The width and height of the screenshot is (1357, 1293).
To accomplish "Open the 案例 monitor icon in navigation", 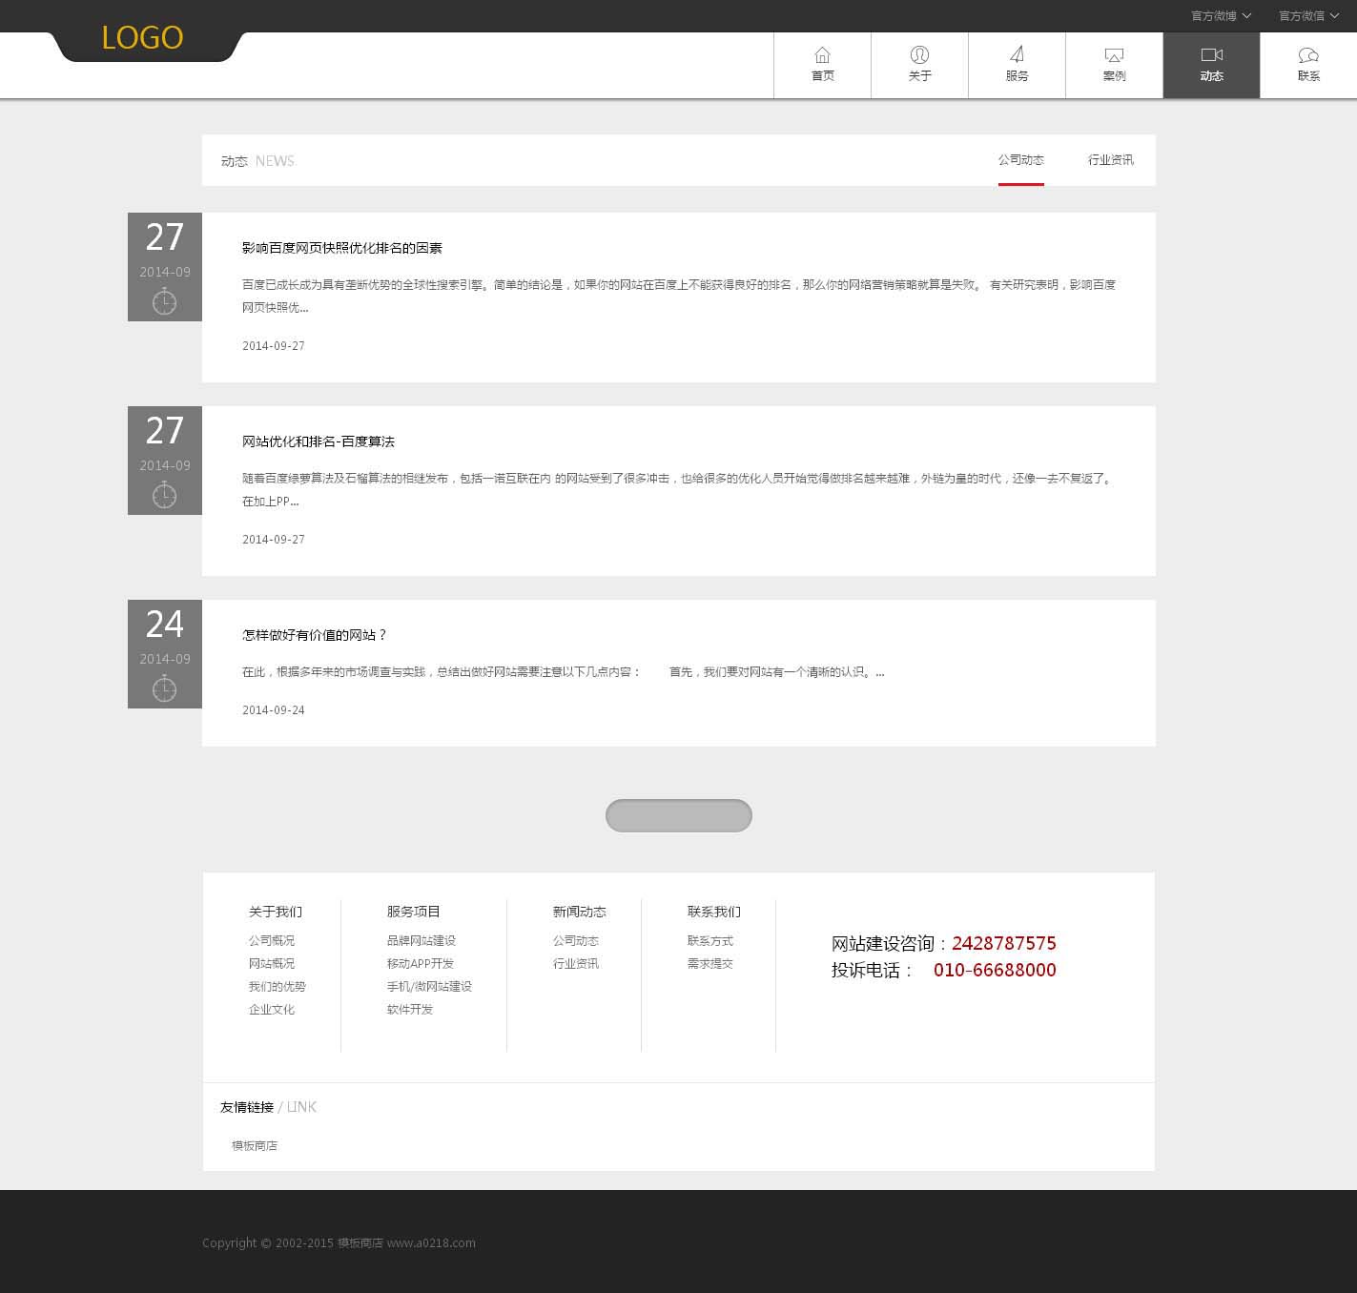I will (x=1114, y=55).
